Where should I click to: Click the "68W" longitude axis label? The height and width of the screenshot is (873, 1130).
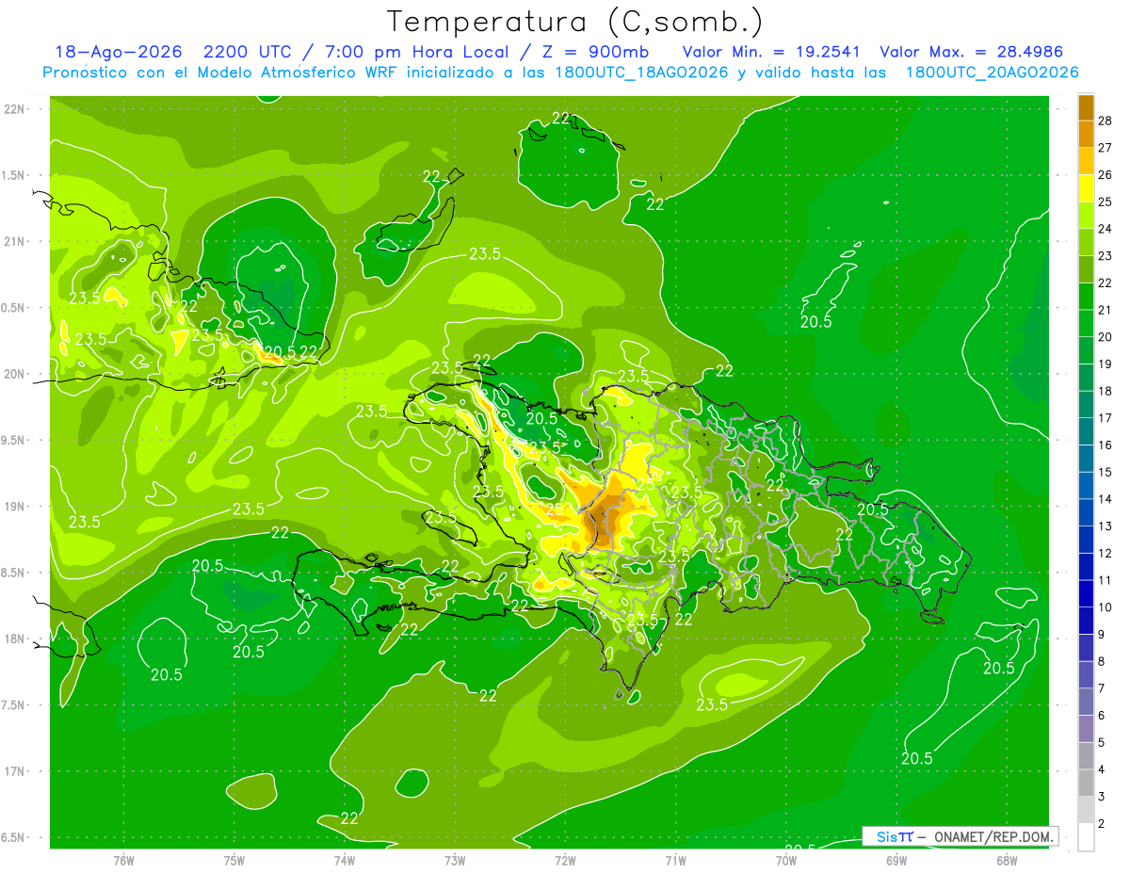click(x=1006, y=860)
